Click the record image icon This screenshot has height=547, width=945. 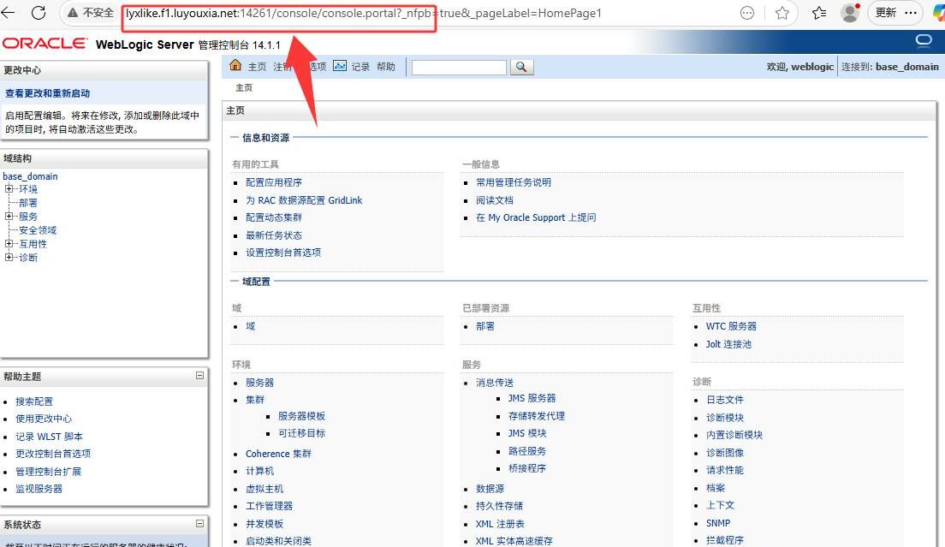click(x=340, y=66)
